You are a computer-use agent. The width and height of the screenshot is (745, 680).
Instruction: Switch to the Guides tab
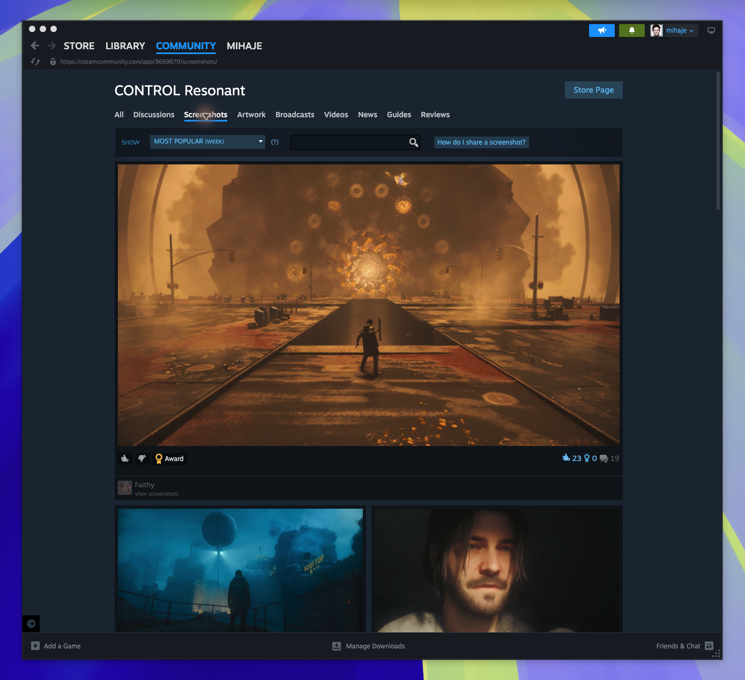coord(399,115)
